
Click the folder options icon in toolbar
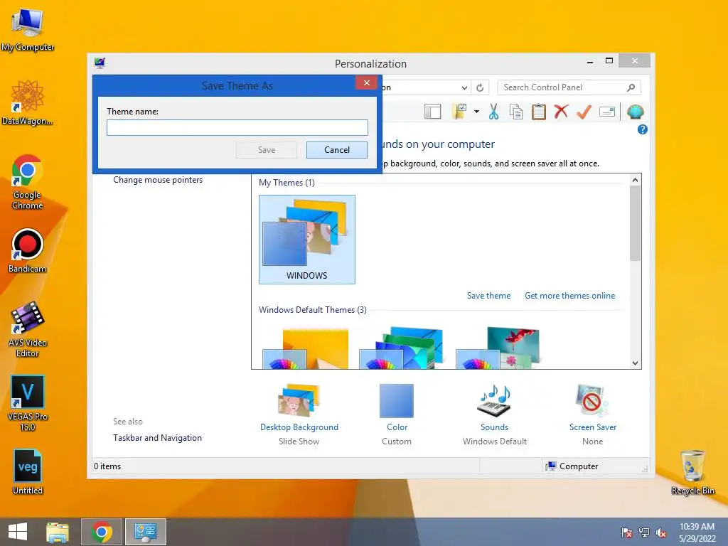click(459, 112)
